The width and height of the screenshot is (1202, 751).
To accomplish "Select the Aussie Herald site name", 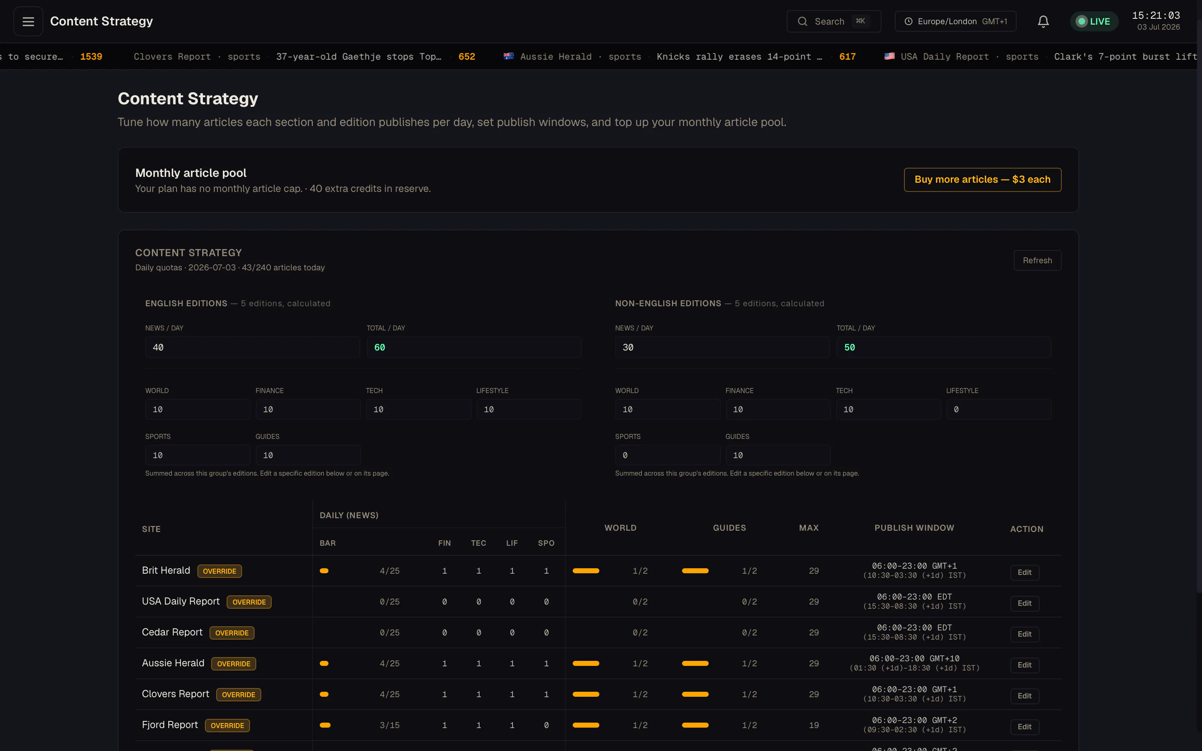I will point(173,663).
